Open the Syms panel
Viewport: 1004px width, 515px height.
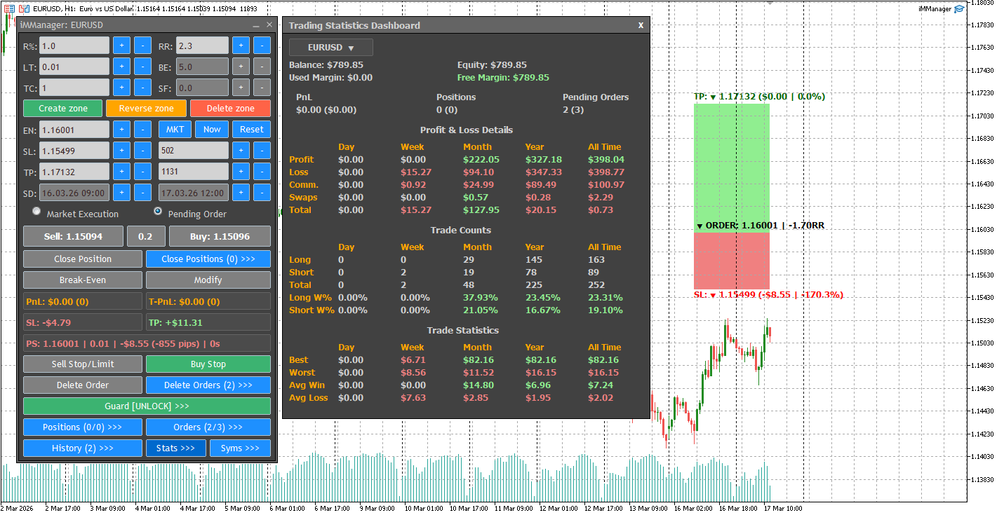coord(240,448)
